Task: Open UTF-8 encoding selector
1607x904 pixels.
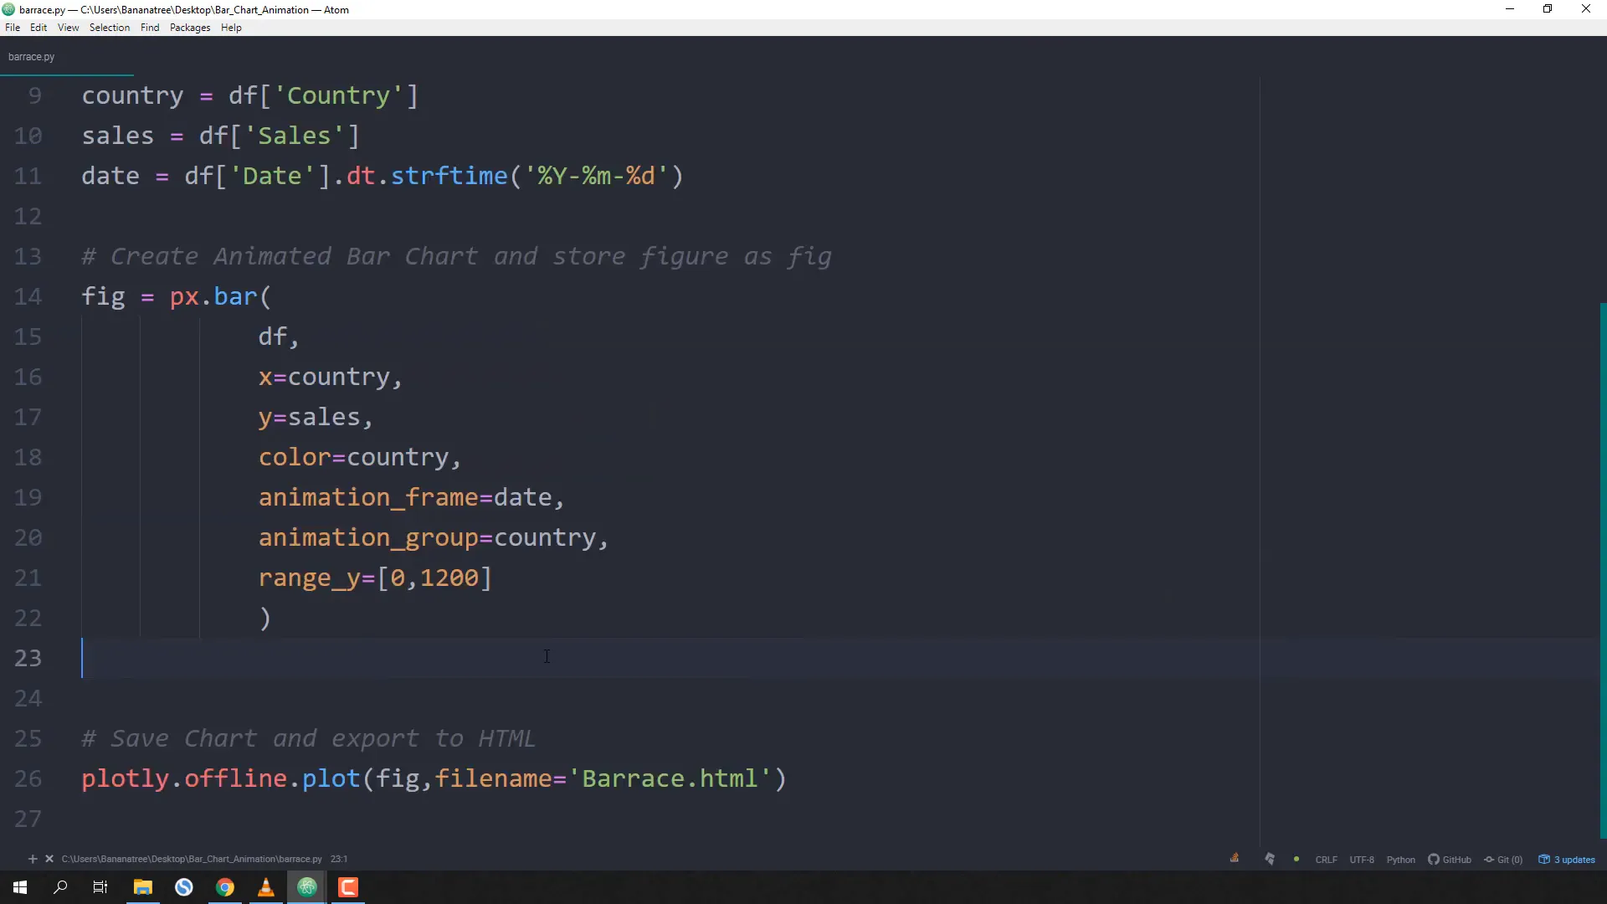Action: [x=1362, y=860]
